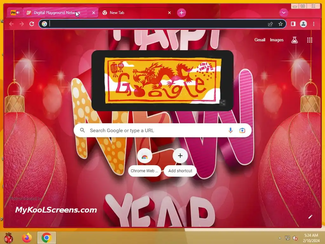Click the magnifier icon in search box
Screen dimensions: 325x244
(82, 130)
